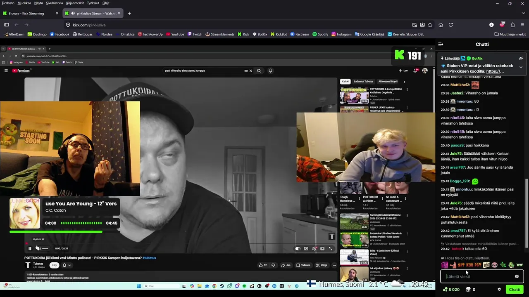The image size is (529, 297).
Task: Open Twitch bookmark
Action: [x=195, y=34]
